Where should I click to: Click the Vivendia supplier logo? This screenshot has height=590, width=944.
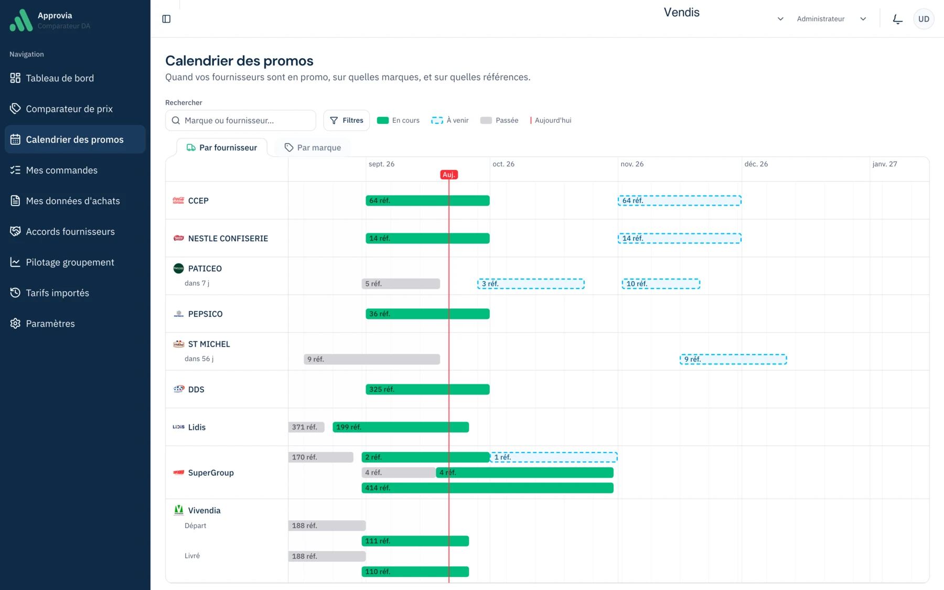click(x=178, y=510)
